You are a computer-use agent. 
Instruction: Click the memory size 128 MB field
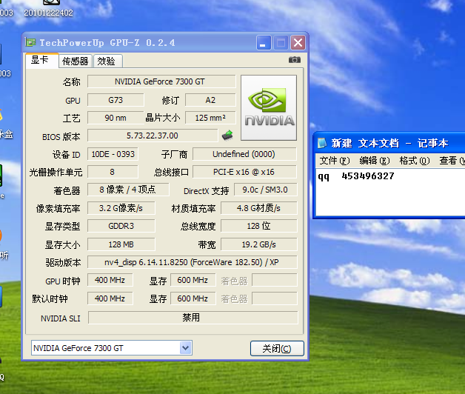[x=121, y=244]
